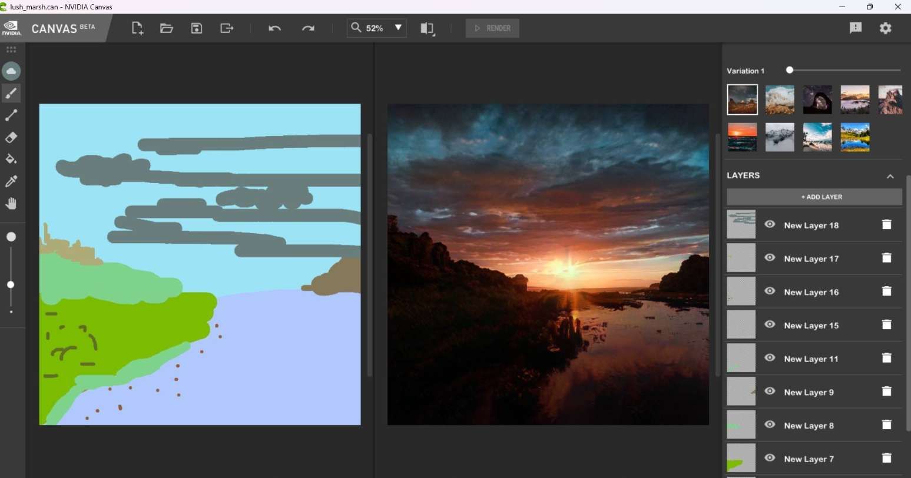The height and width of the screenshot is (478, 911).
Task: Delete New Layer 15 with trash icon
Action: 887,324
